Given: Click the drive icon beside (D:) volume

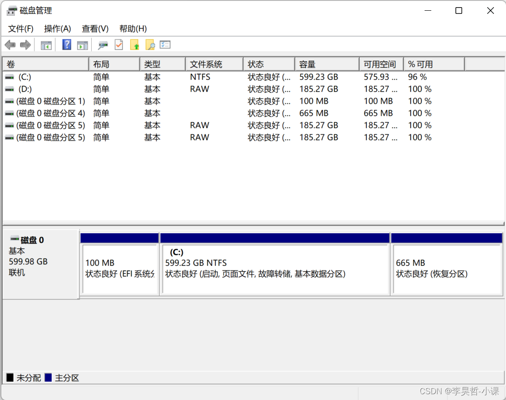Looking at the screenshot, I should [10, 89].
